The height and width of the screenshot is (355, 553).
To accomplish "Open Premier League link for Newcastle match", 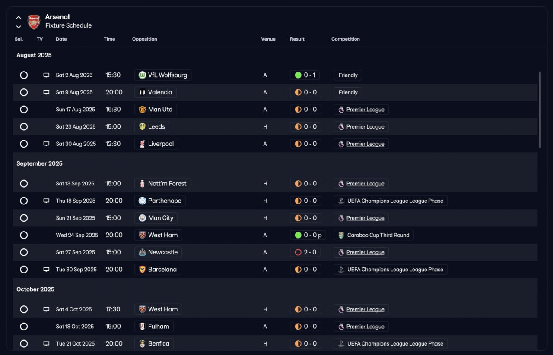I will pos(365,252).
